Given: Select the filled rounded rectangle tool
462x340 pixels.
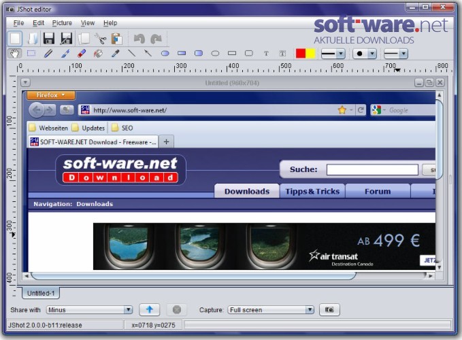Looking at the screenshot, I should coord(199,53).
